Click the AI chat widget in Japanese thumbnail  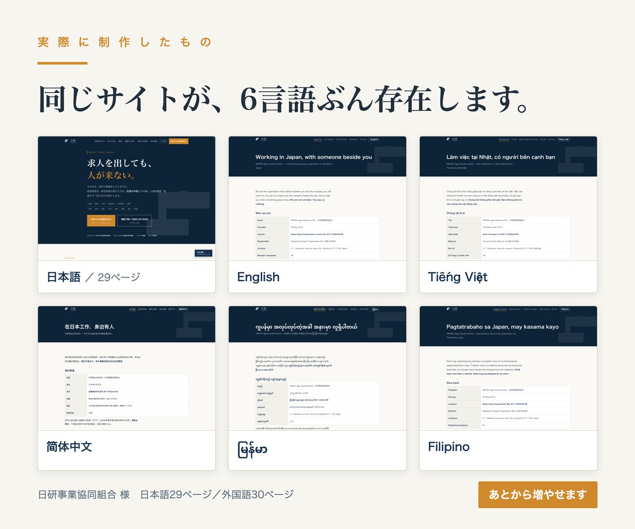click(204, 253)
